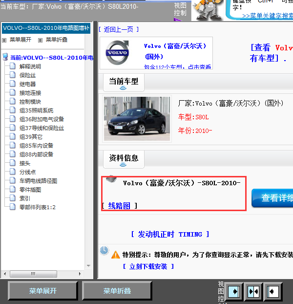This screenshot has height=304, width=293.
Task: Open the 解释说明 tree item
Action: tap(30, 66)
